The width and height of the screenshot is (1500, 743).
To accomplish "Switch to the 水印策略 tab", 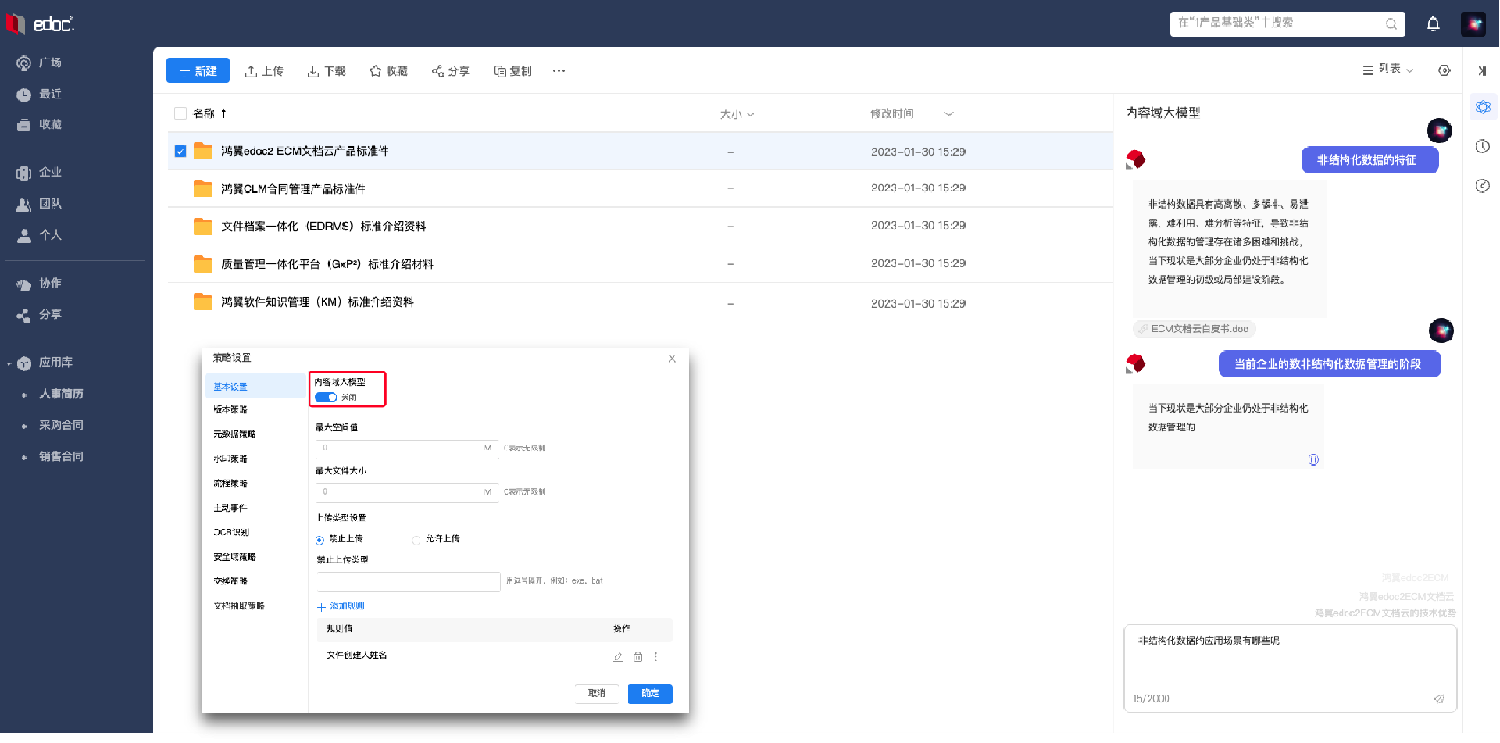I will point(230,459).
